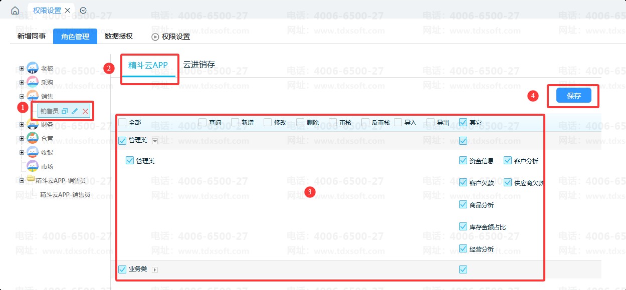
Task: Uncheck the indented 管理类 row checkbox
Action: pos(130,161)
